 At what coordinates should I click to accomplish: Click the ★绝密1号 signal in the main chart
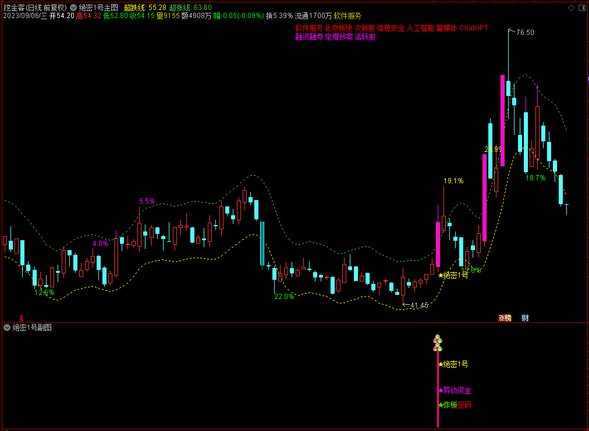coord(453,276)
